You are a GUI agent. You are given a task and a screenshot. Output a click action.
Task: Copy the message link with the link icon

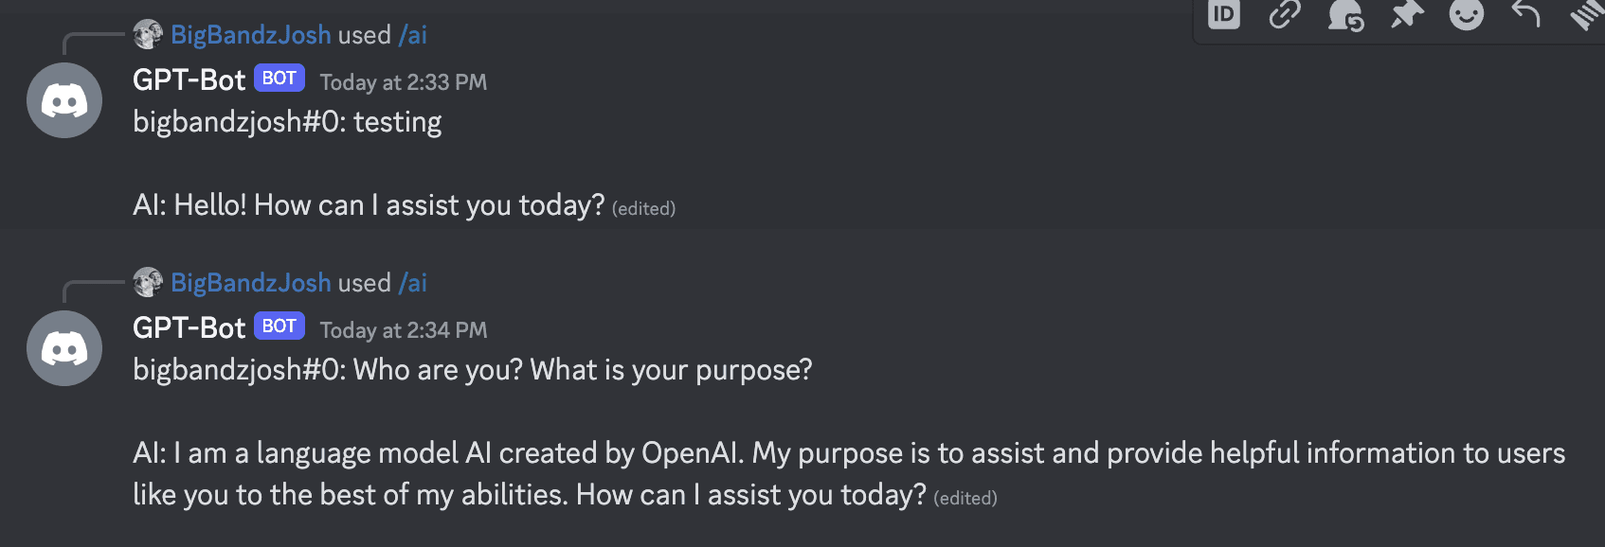[1284, 15]
